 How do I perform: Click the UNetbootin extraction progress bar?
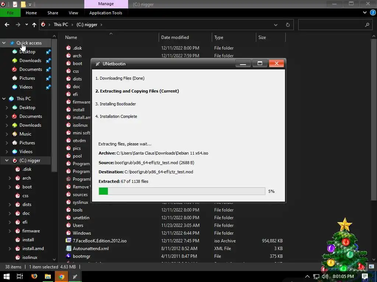click(x=182, y=191)
